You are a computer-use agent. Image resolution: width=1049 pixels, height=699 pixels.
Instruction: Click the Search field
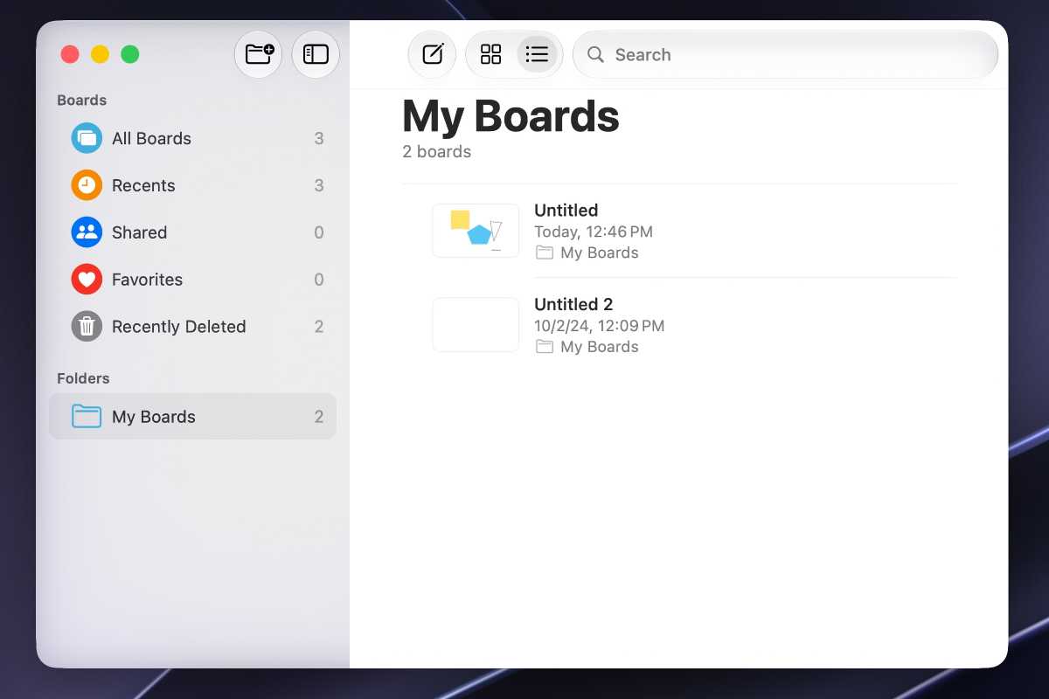pos(785,54)
